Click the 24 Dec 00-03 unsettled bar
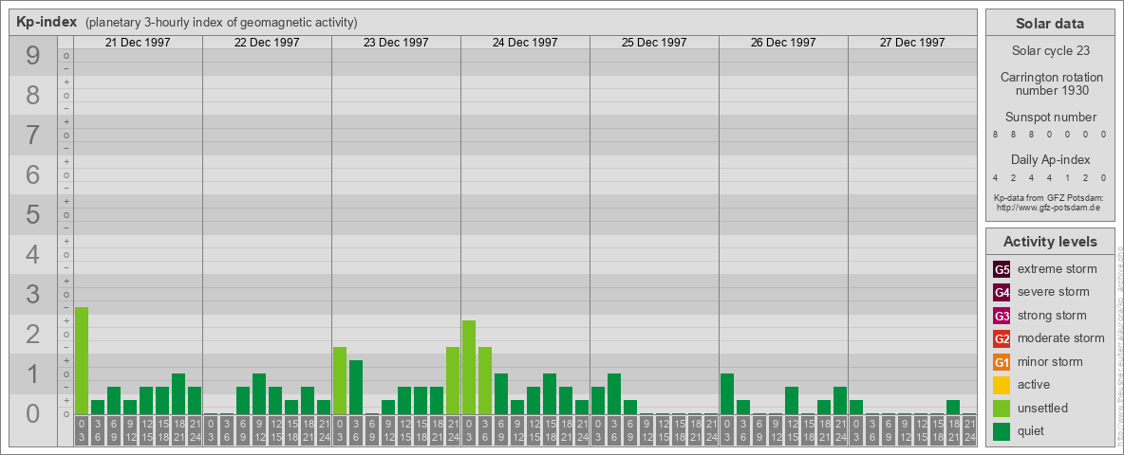1124x455 pixels. coord(469,368)
